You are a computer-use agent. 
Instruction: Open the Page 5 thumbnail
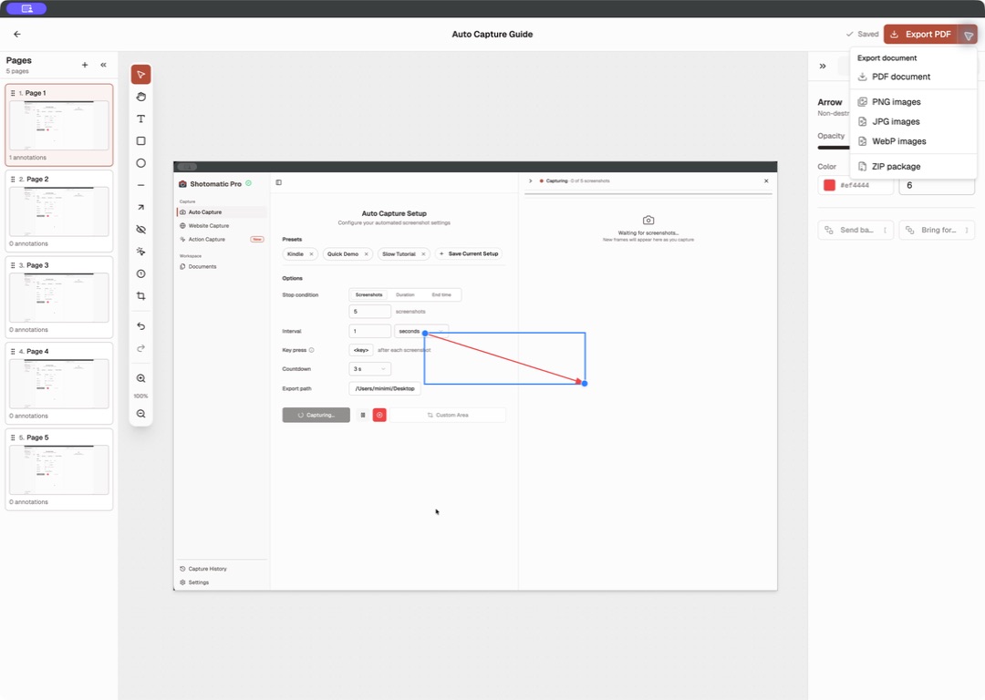click(59, 469)
